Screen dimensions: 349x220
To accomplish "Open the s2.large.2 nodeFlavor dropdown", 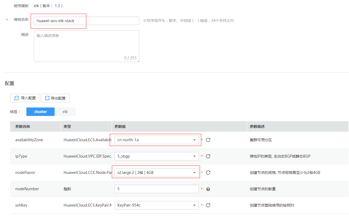I will [156, 173].
